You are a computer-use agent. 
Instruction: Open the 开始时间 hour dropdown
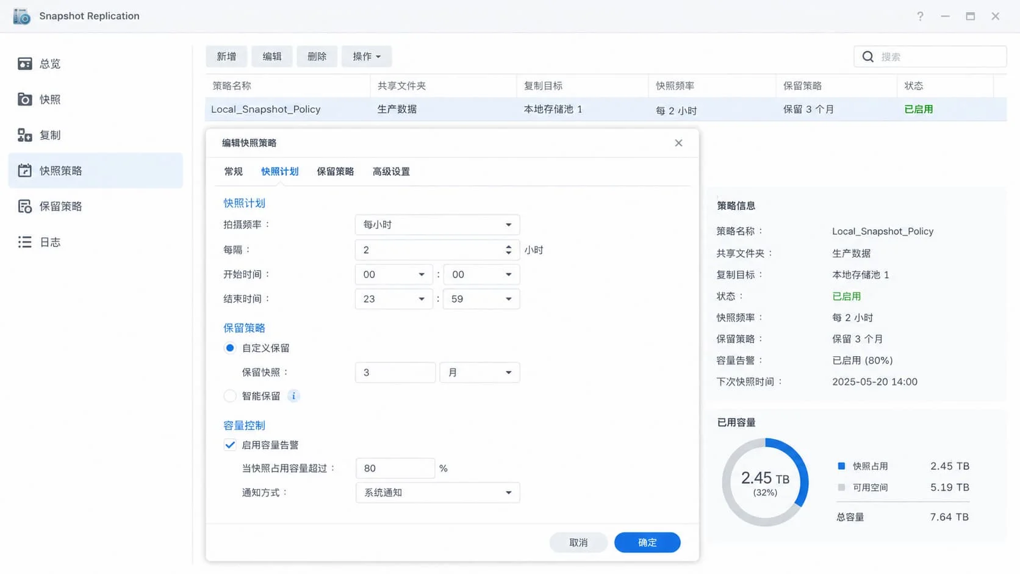[393, 274]
